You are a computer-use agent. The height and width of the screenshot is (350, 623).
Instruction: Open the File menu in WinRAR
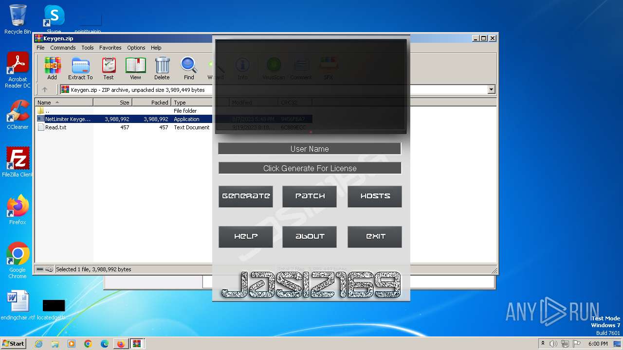(40, 48)
